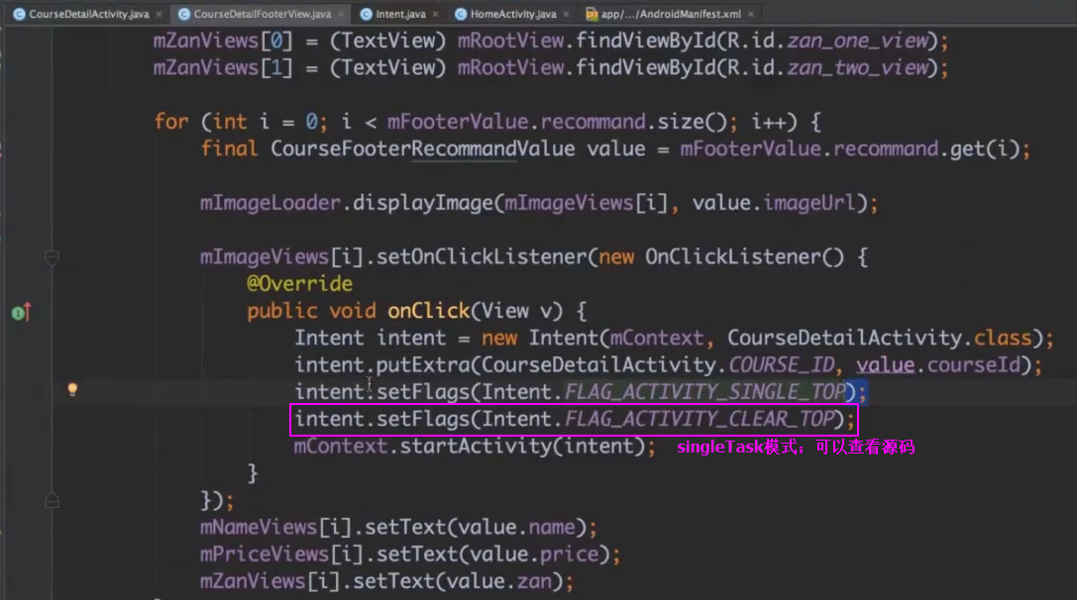This screenshot has width=1077, height=600.
Task: Click zan_two_view resource id
Action: [858, 67]
